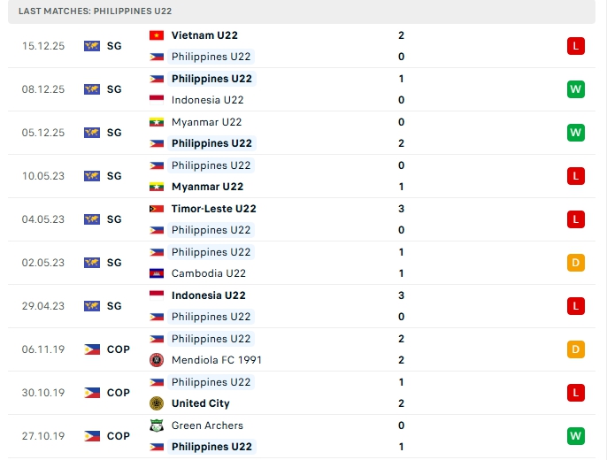Screen dimensions: 607x460
Task: Click the Timor-Leste U22 flag icon
Action: click(x=157, y=209)
